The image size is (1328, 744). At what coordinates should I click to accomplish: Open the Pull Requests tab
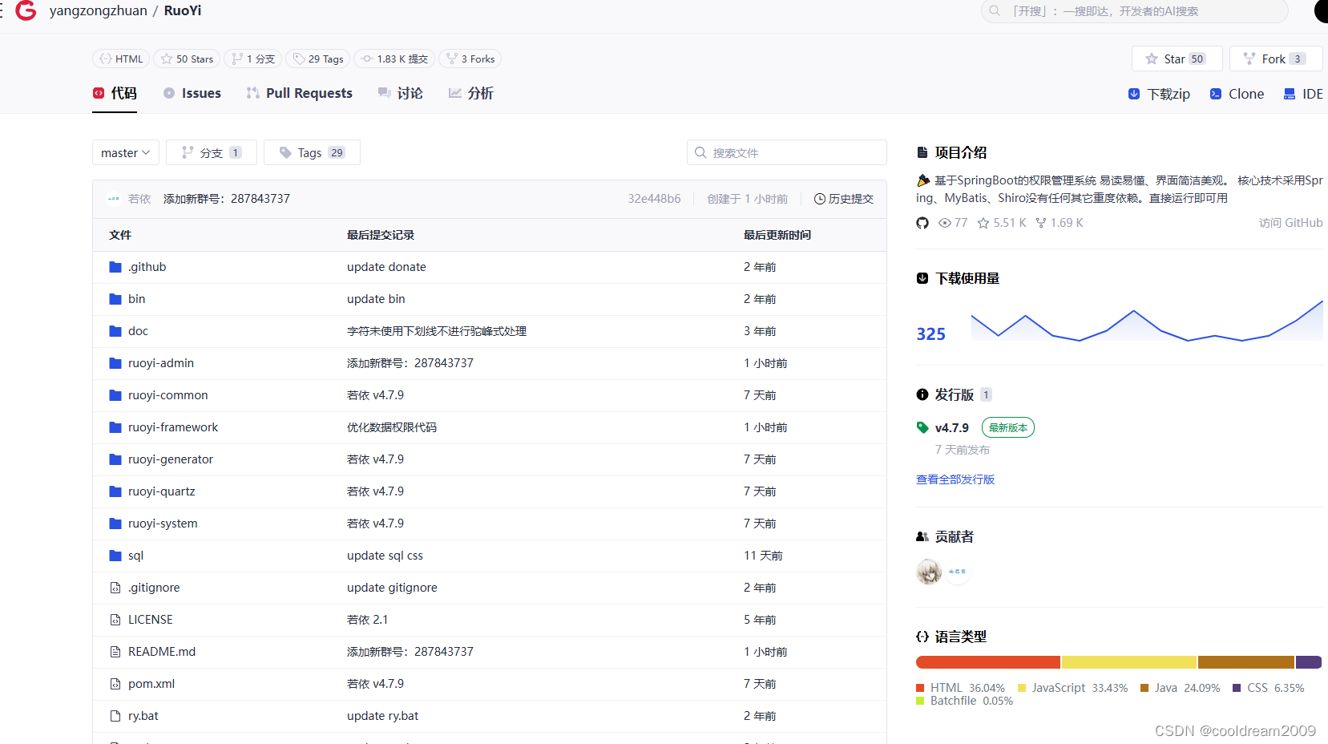[x=300, y=93]
